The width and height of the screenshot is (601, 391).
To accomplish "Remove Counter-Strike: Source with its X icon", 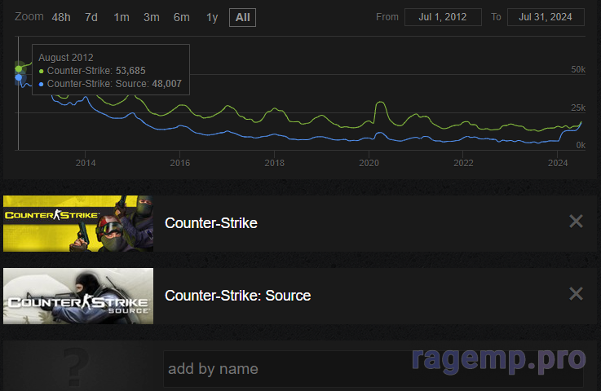I will pos(576,294).
